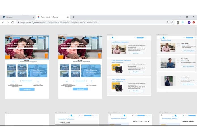Click Clara Jane Doe's tutor photo
197x140 pixels.
(168, 63)
